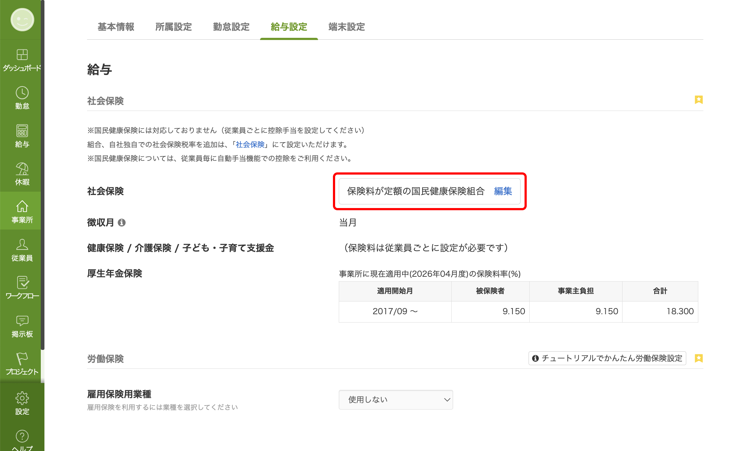Image resolution: width=746 pixels, height=451 pixels.
Task: Toggle the bookmark star for 労働保険 section
Action: pos(698,358)
